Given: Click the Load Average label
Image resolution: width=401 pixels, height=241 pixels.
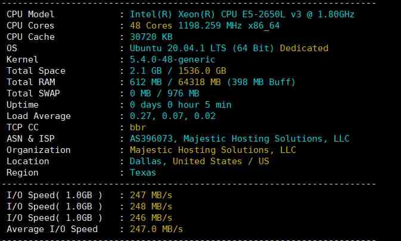Looking at the screenshot, I should (38, 116).
